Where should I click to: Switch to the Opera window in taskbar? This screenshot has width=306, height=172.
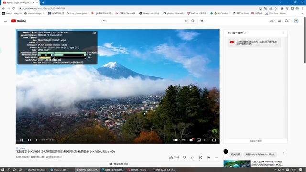click(x=138, y=170)
